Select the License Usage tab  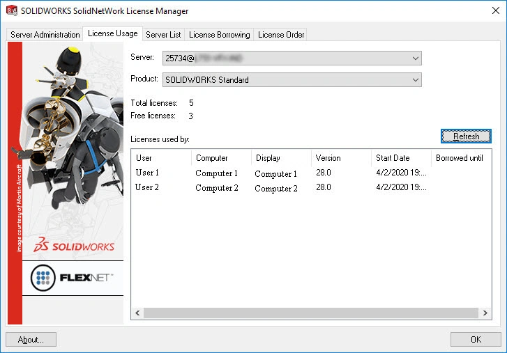112,33
